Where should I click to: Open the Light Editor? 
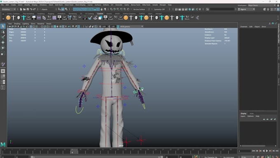tap(196, 9)
